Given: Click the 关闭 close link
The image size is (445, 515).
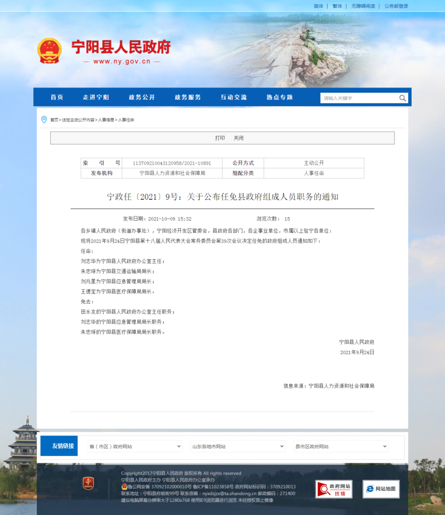Looking at the screenshot, I should tap(239, 138).
